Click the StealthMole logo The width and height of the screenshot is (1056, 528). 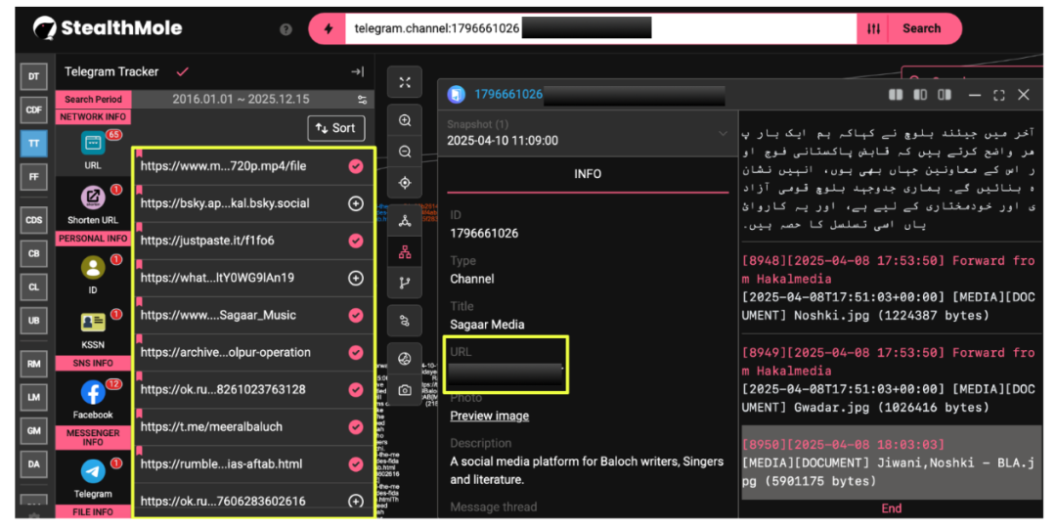108,28
